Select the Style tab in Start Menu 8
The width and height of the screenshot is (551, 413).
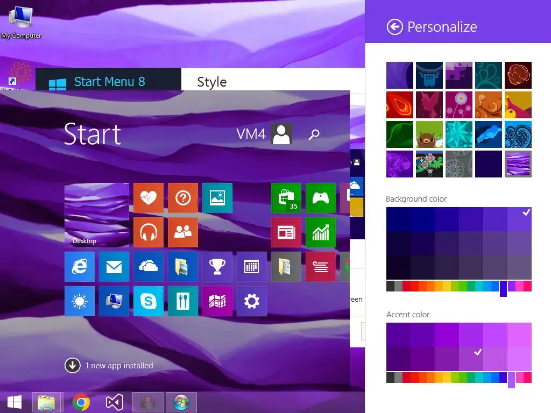[x=212, y=82]
